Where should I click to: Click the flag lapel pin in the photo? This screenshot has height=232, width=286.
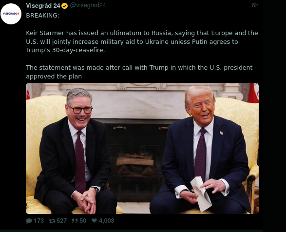[221, 133]
